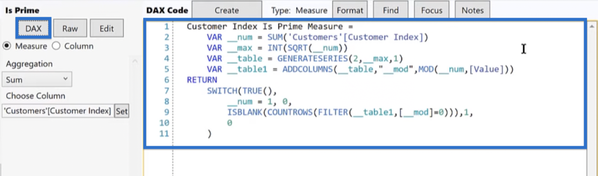The image size is (598, 176).
Task: Click the Format button
Action: click(350, 10)
